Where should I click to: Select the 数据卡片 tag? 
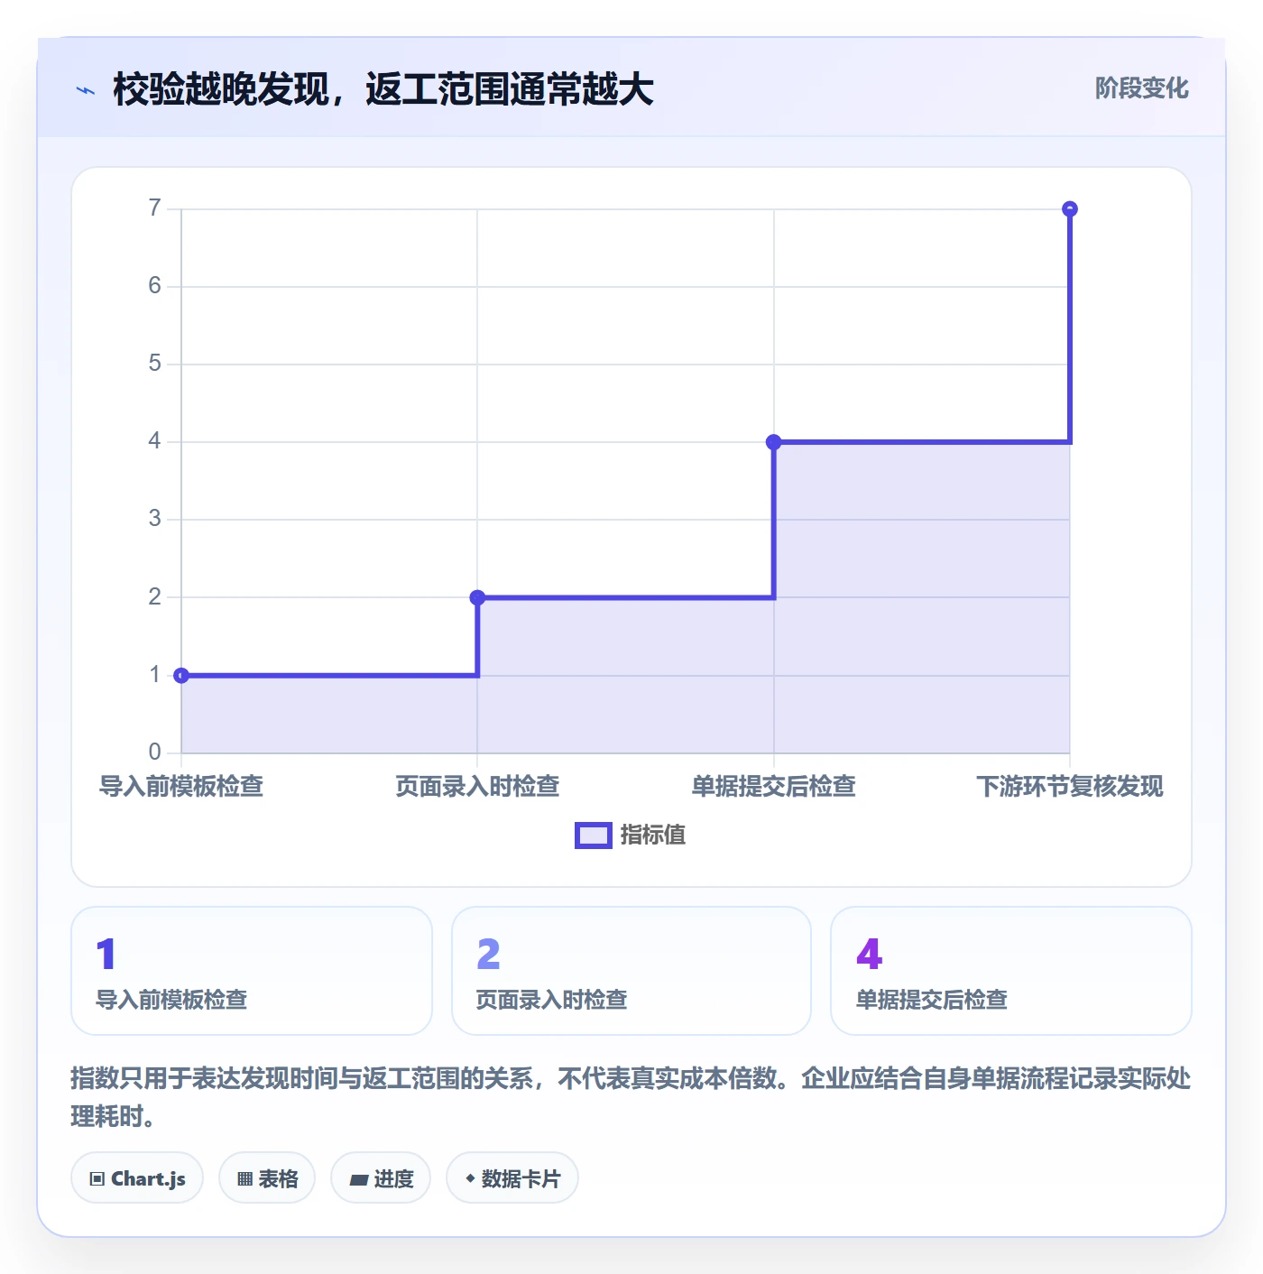point(512,1177)
